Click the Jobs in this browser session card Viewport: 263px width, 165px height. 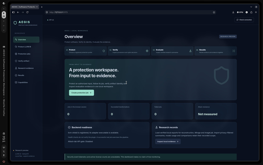point(85,111)
